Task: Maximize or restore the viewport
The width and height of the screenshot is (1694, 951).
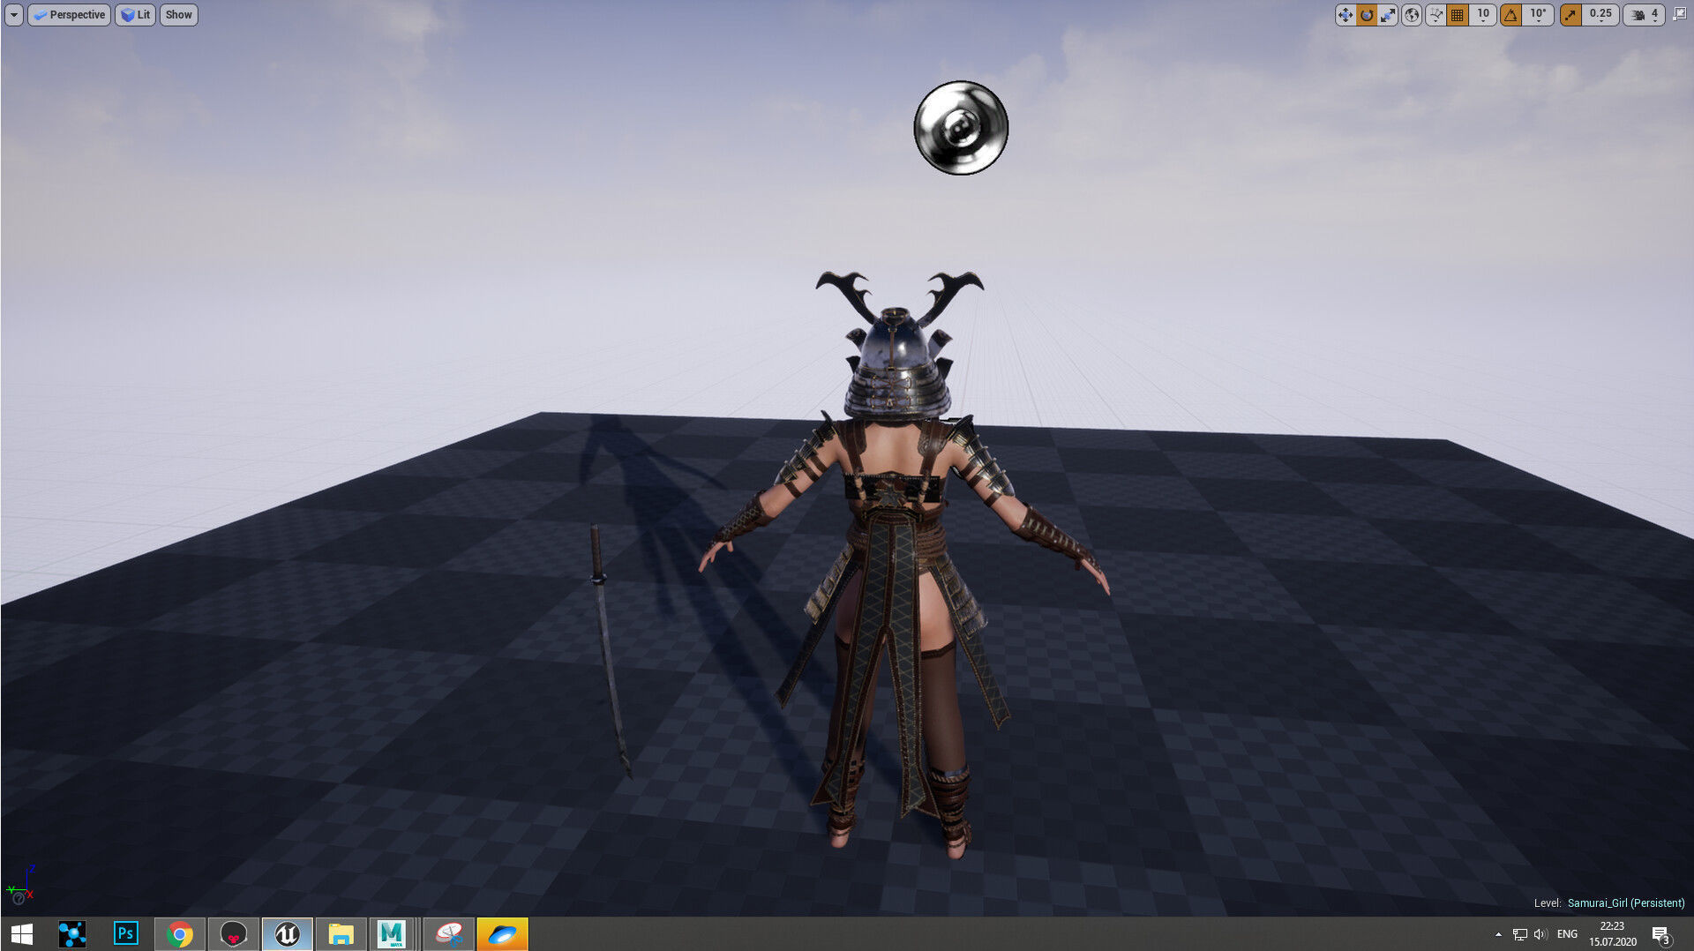Action: pyautogui.click(x=1680, y=14)
